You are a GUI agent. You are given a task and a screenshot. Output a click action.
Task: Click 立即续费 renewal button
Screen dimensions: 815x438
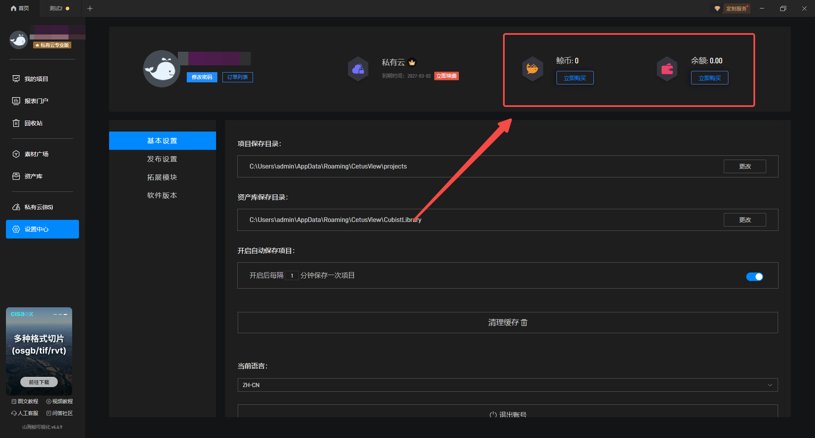[446, 76]
